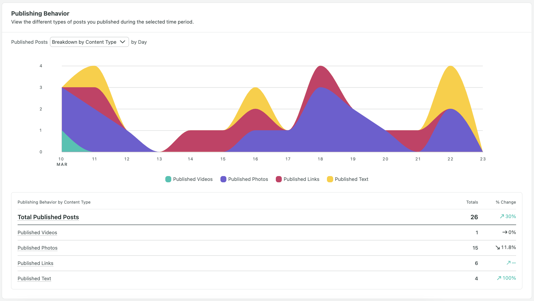The width and height of the screenshot is (534, 301).
Task: Click the Published Videos legend label
Action: (x=193, y=179)
